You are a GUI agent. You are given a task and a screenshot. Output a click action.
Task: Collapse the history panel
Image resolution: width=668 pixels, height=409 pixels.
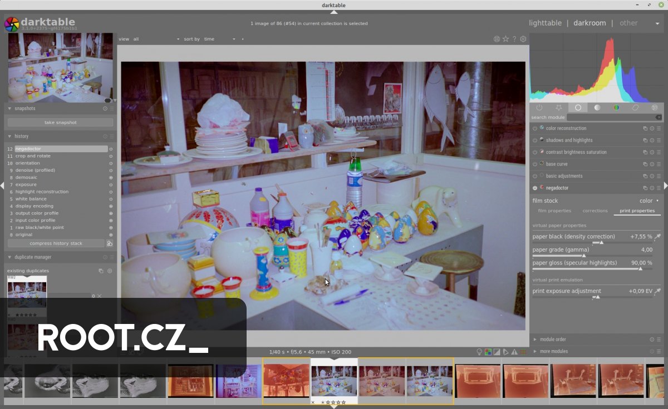pos(10,136)
